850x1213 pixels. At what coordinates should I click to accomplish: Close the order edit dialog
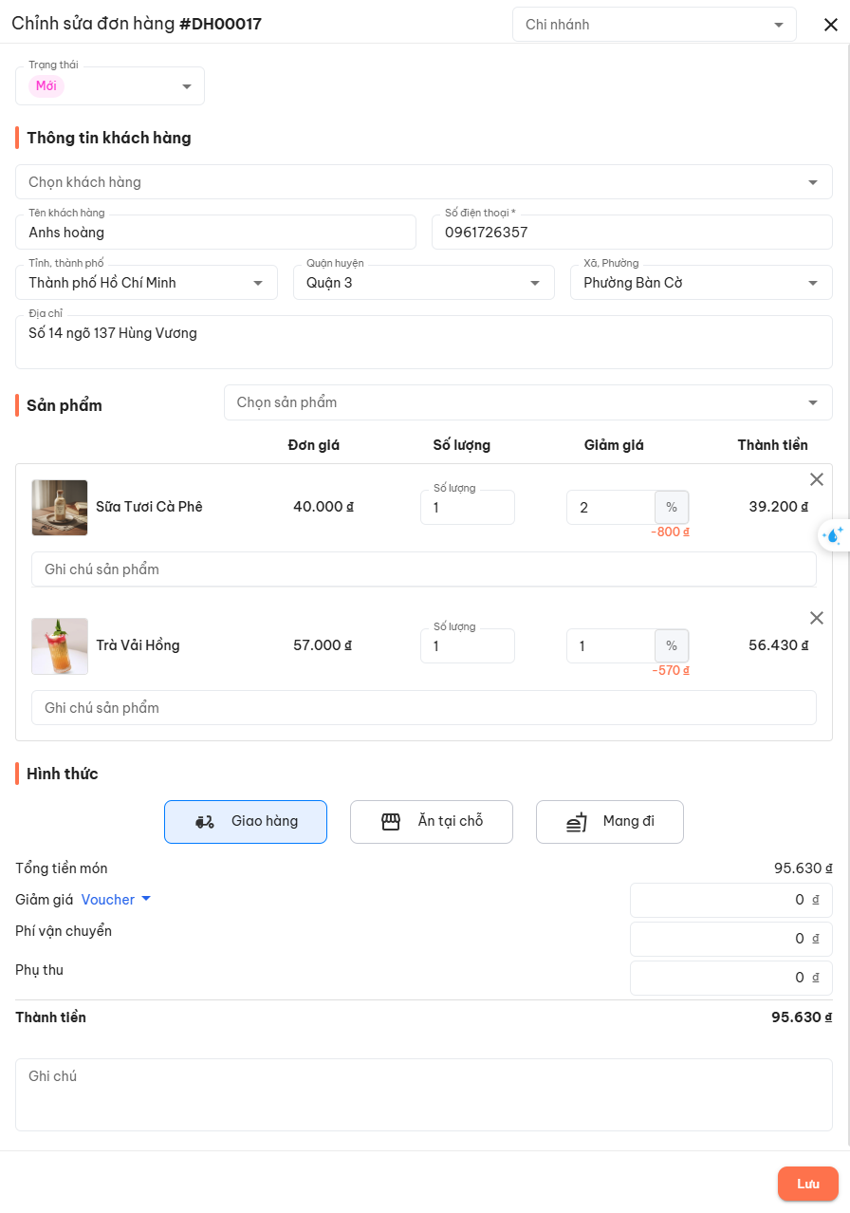(830, 25)
